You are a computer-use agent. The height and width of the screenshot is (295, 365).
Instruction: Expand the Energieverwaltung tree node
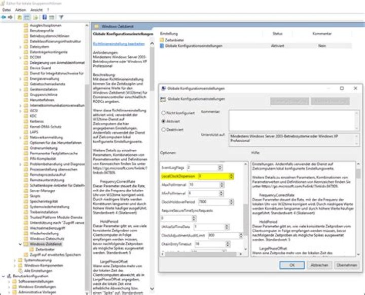pos(20,79)
